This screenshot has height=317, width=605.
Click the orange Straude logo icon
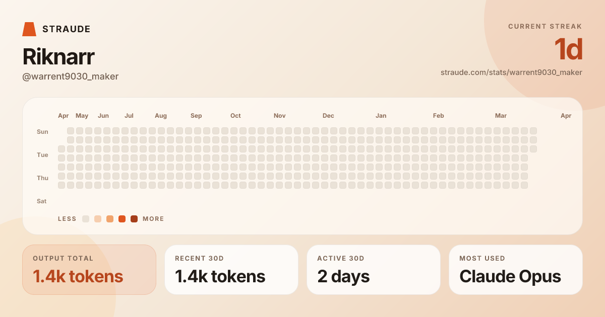pos(29,29)
